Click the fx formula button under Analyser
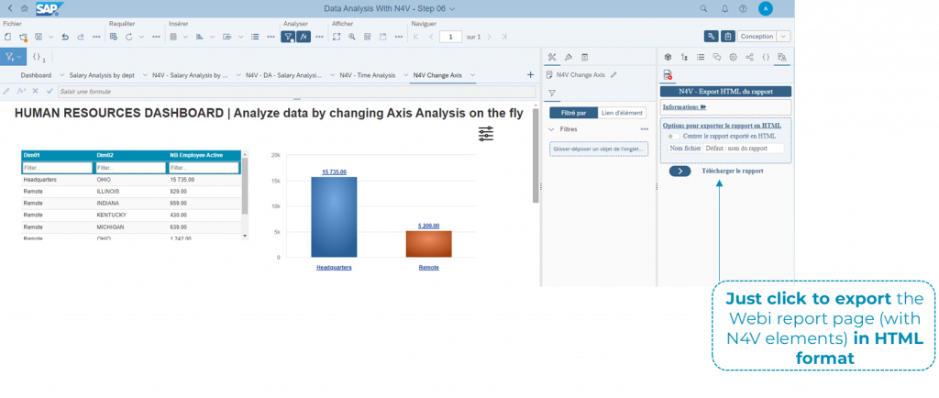The width and height of the screenshot is (939, 398). 304,37
